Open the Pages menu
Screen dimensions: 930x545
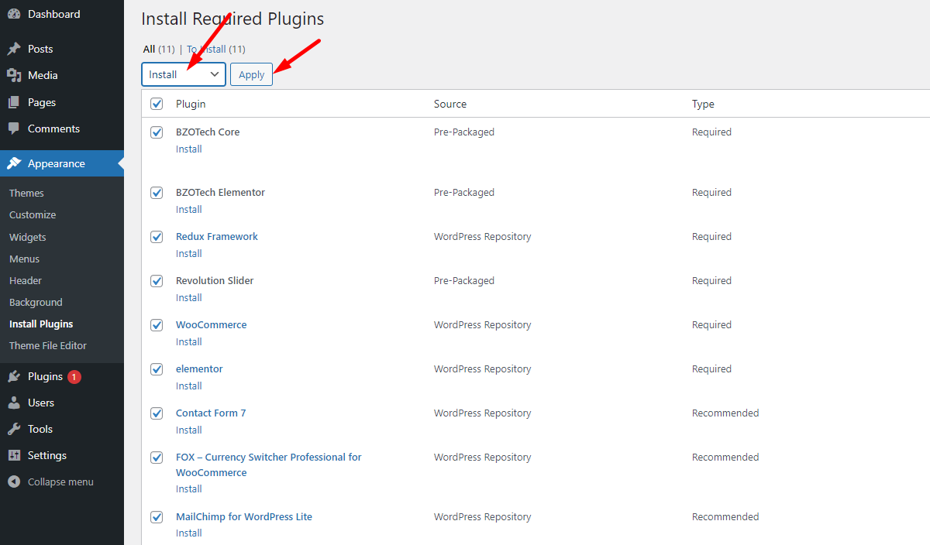(x=62, y=102)
